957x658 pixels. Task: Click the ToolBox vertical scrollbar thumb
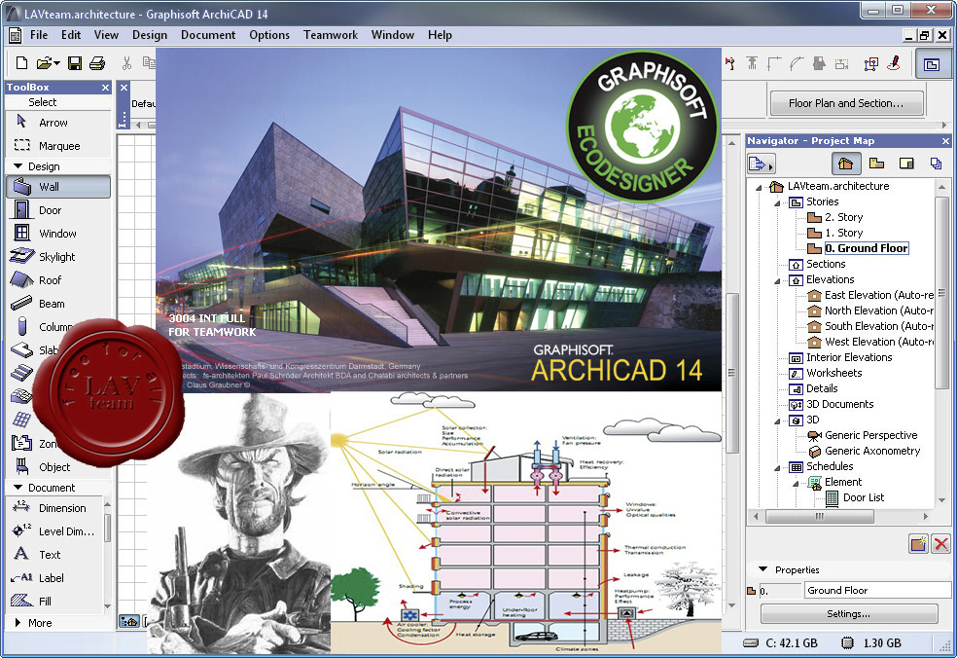click(107, 528)
